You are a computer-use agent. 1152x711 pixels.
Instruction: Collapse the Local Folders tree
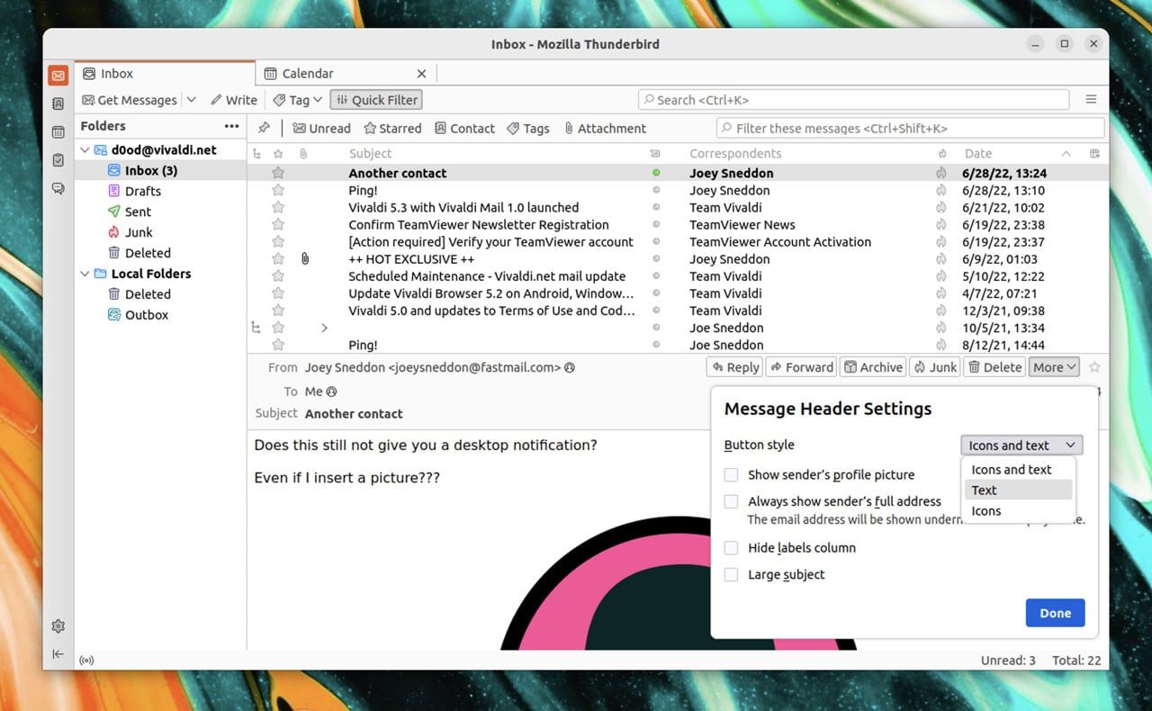[x=85, y=274]
